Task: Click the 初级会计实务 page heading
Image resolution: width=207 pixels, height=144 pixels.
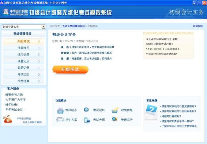Action: [x=64, y=35]
